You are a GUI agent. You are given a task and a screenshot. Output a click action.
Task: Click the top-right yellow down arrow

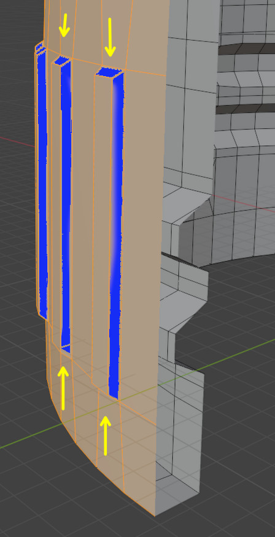(110, 37)
